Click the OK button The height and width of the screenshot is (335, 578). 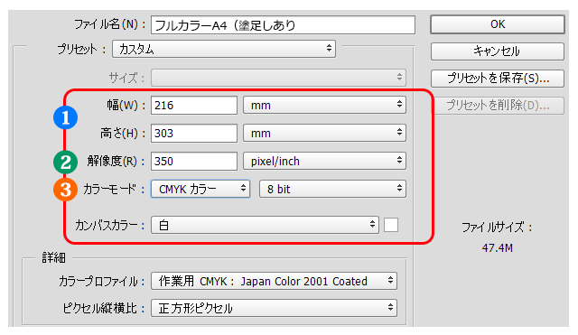pyautogui.click(x=498, y=24)
